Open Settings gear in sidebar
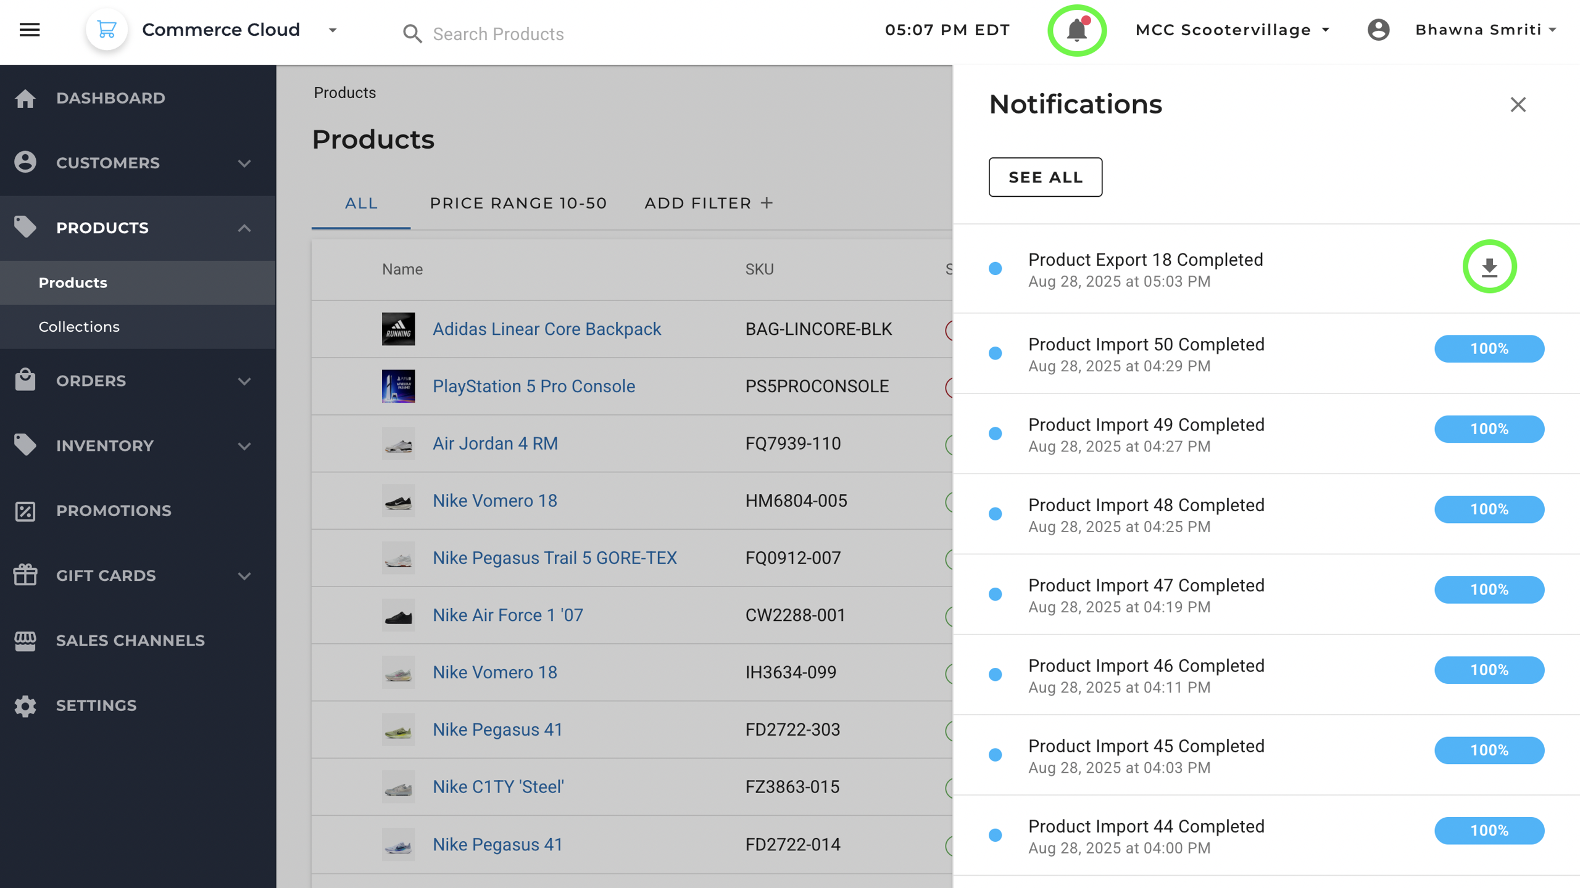 pyautogui.click(x=25, y=705)
